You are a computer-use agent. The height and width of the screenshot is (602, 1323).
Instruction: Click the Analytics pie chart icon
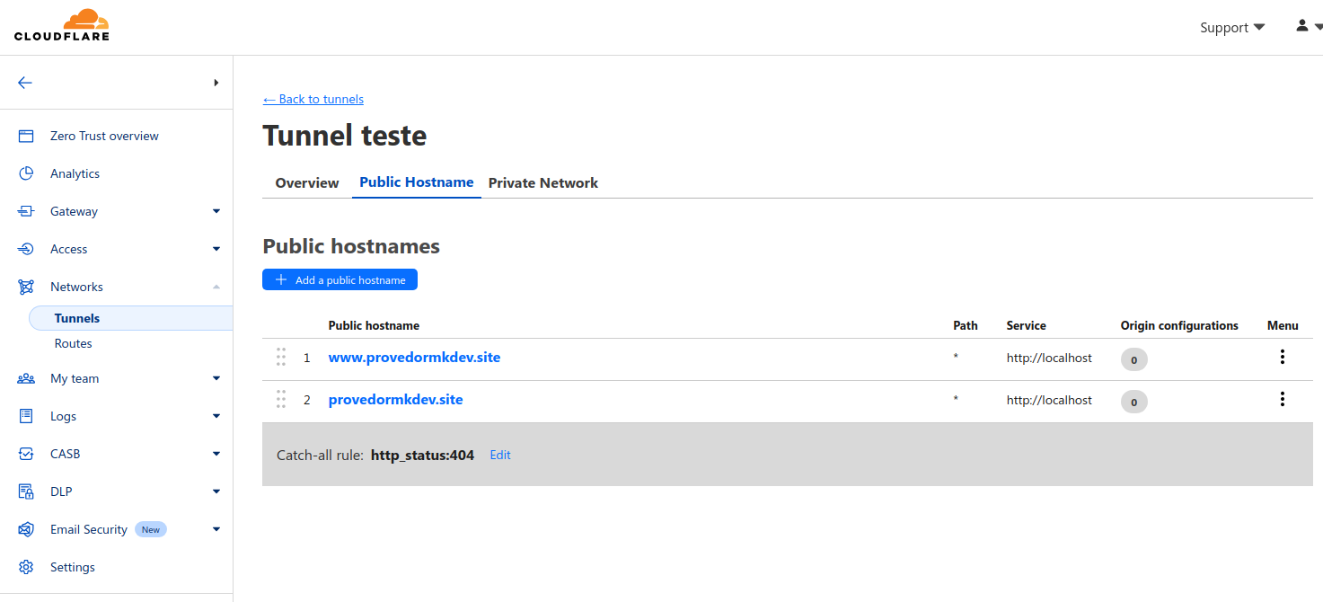click(x=26, y=173)
